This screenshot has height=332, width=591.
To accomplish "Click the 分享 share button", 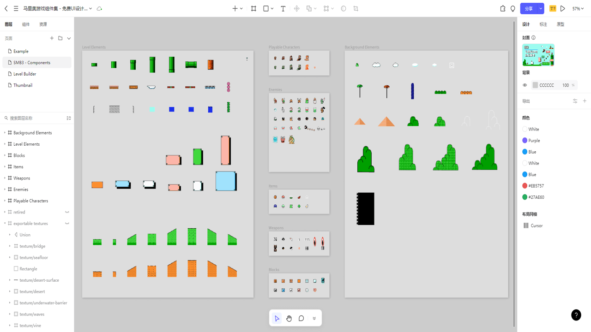I will click(x=529, y=8).
